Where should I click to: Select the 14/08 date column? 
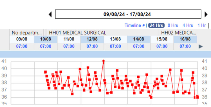(x=139, y=39)
